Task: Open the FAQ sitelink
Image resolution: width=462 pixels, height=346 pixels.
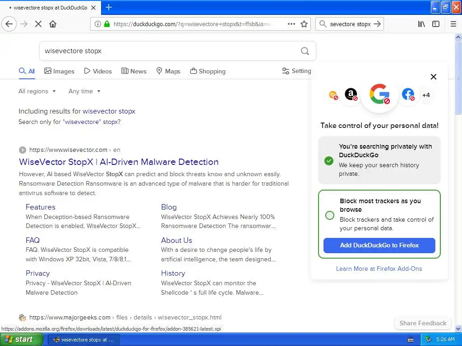Action: tap(32, 241)
